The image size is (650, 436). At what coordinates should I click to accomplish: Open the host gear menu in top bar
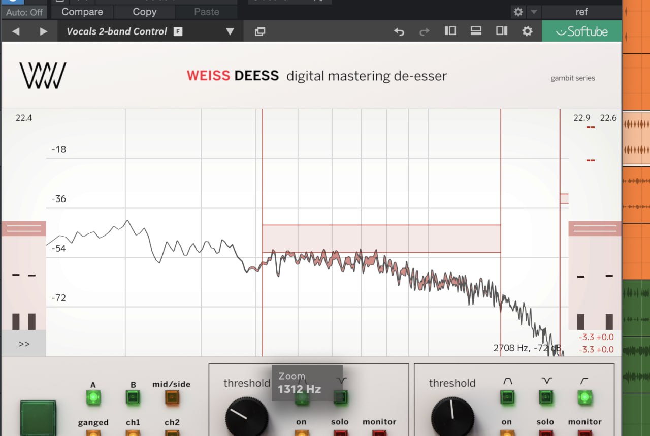(518, 12)
